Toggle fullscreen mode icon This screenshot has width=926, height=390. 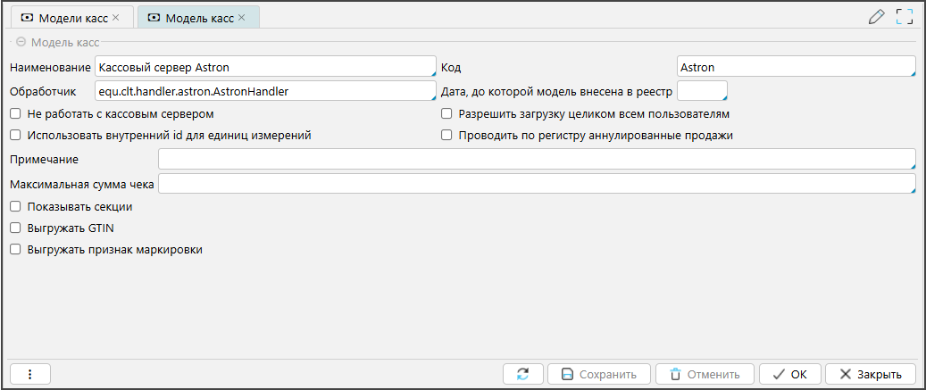[905, 16]
